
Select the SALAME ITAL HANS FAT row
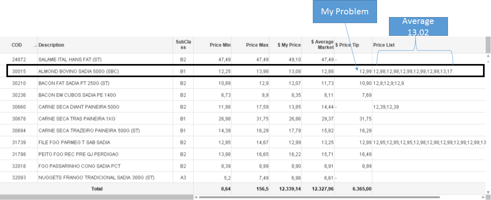click(x=69, y=59)
